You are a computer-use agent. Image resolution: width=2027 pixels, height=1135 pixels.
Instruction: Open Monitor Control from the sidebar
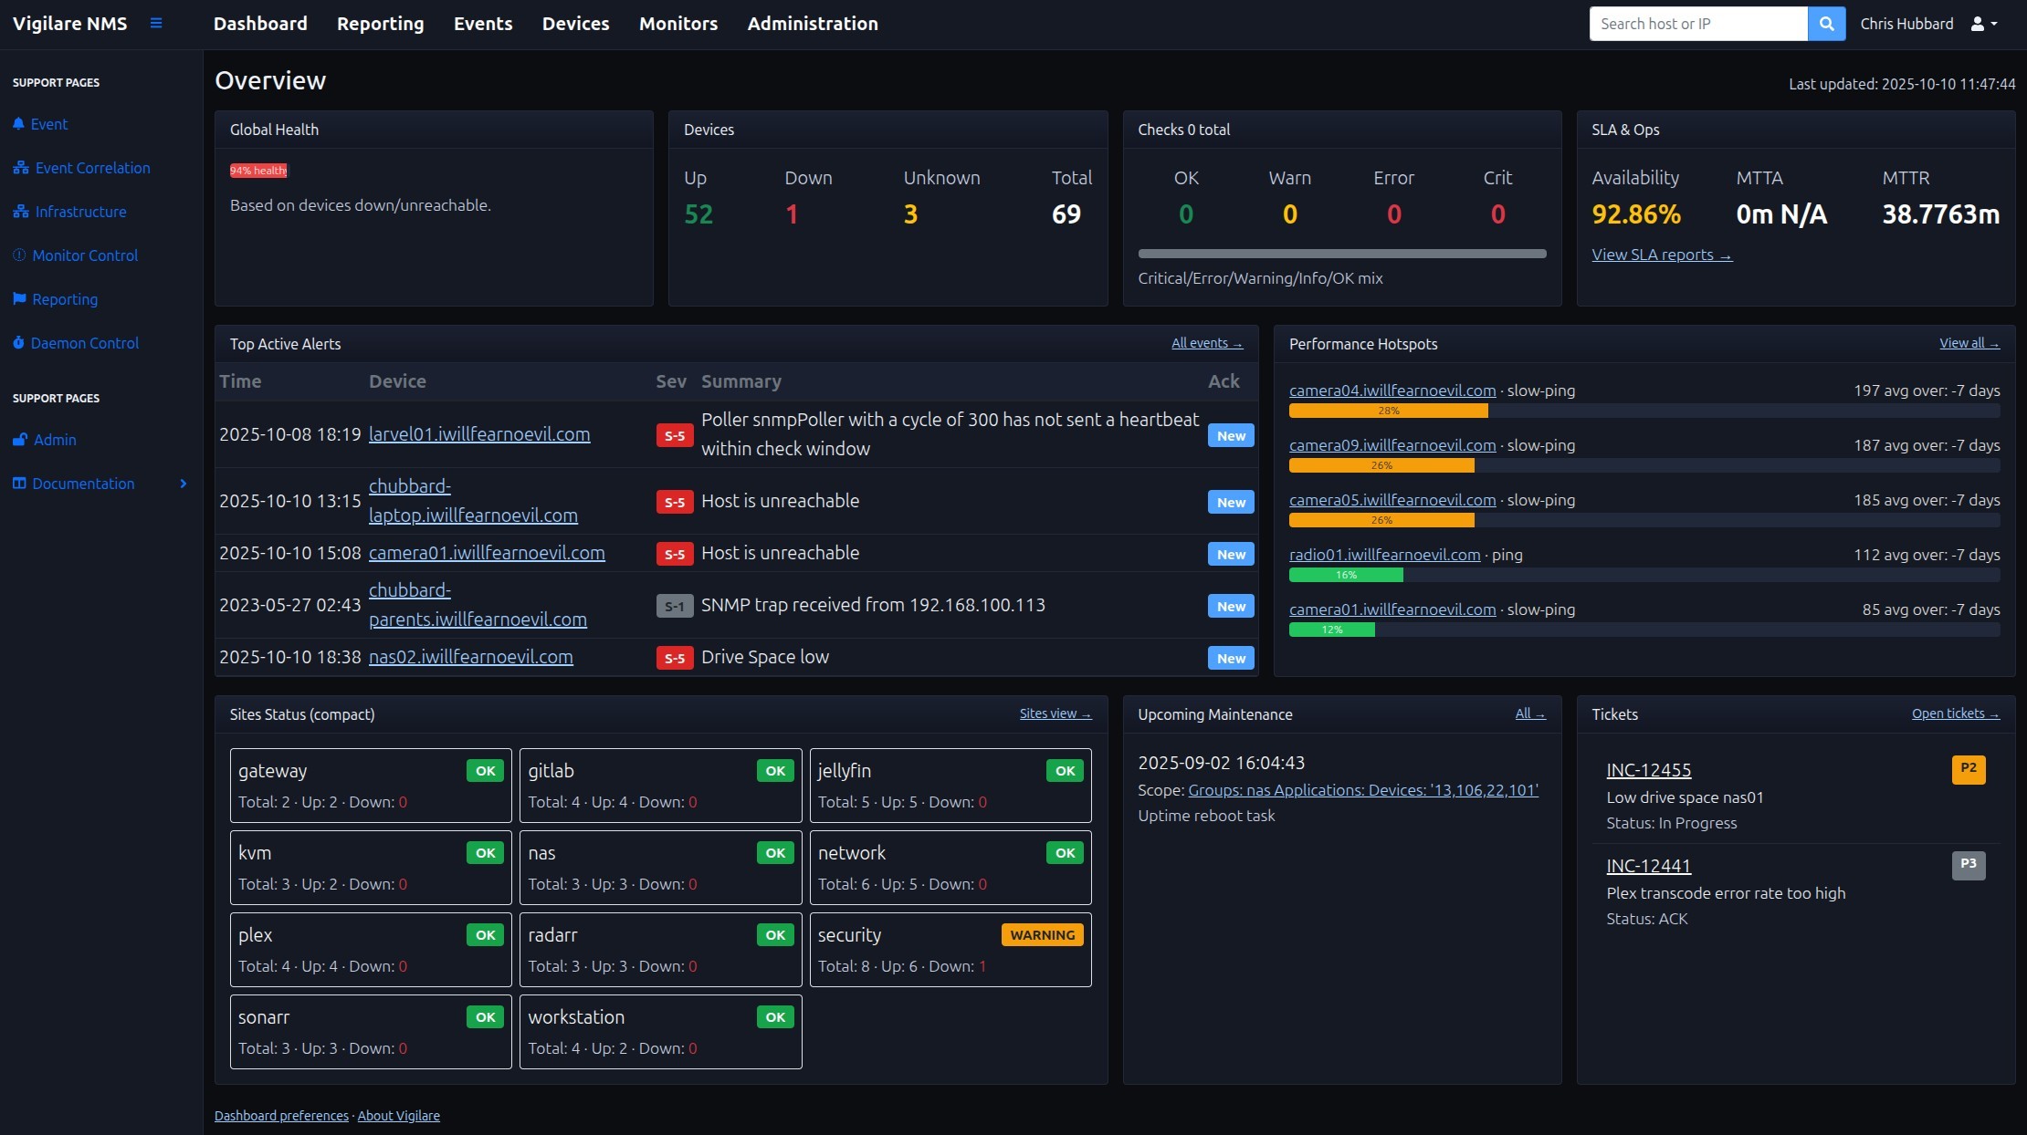[x=19, y=255]
